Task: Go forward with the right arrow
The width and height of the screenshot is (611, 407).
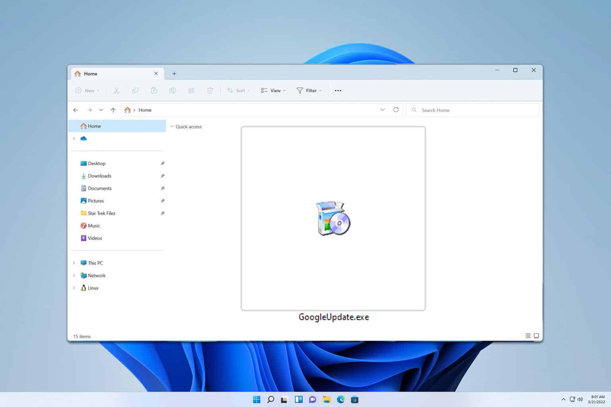Action: 90,110
